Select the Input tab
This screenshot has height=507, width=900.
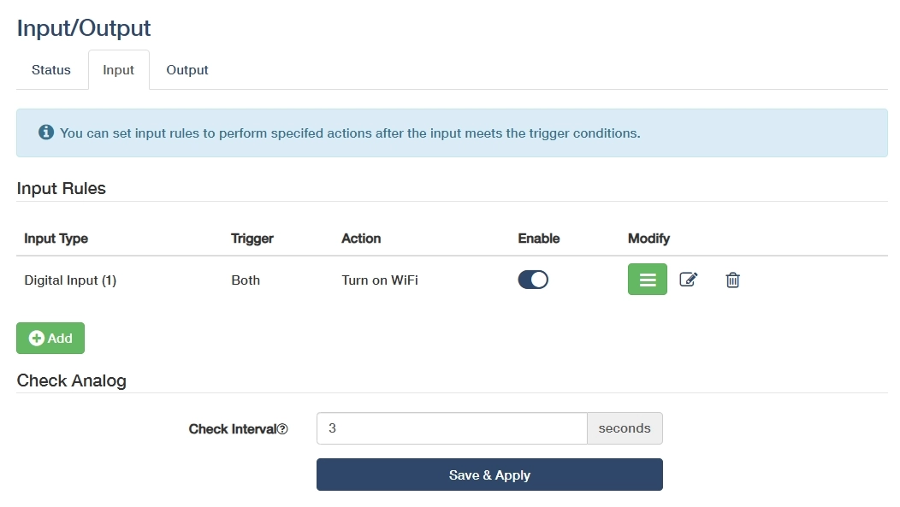coord(118,70)
